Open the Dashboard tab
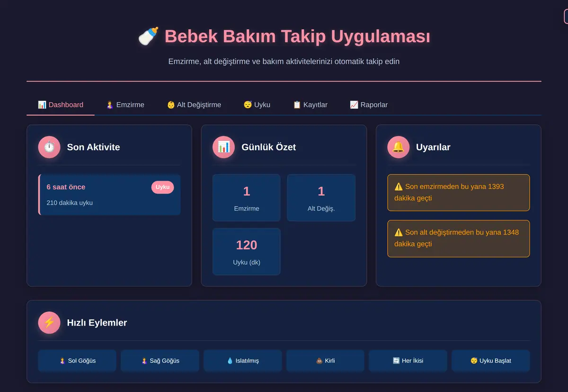 [x=61, y=105]
